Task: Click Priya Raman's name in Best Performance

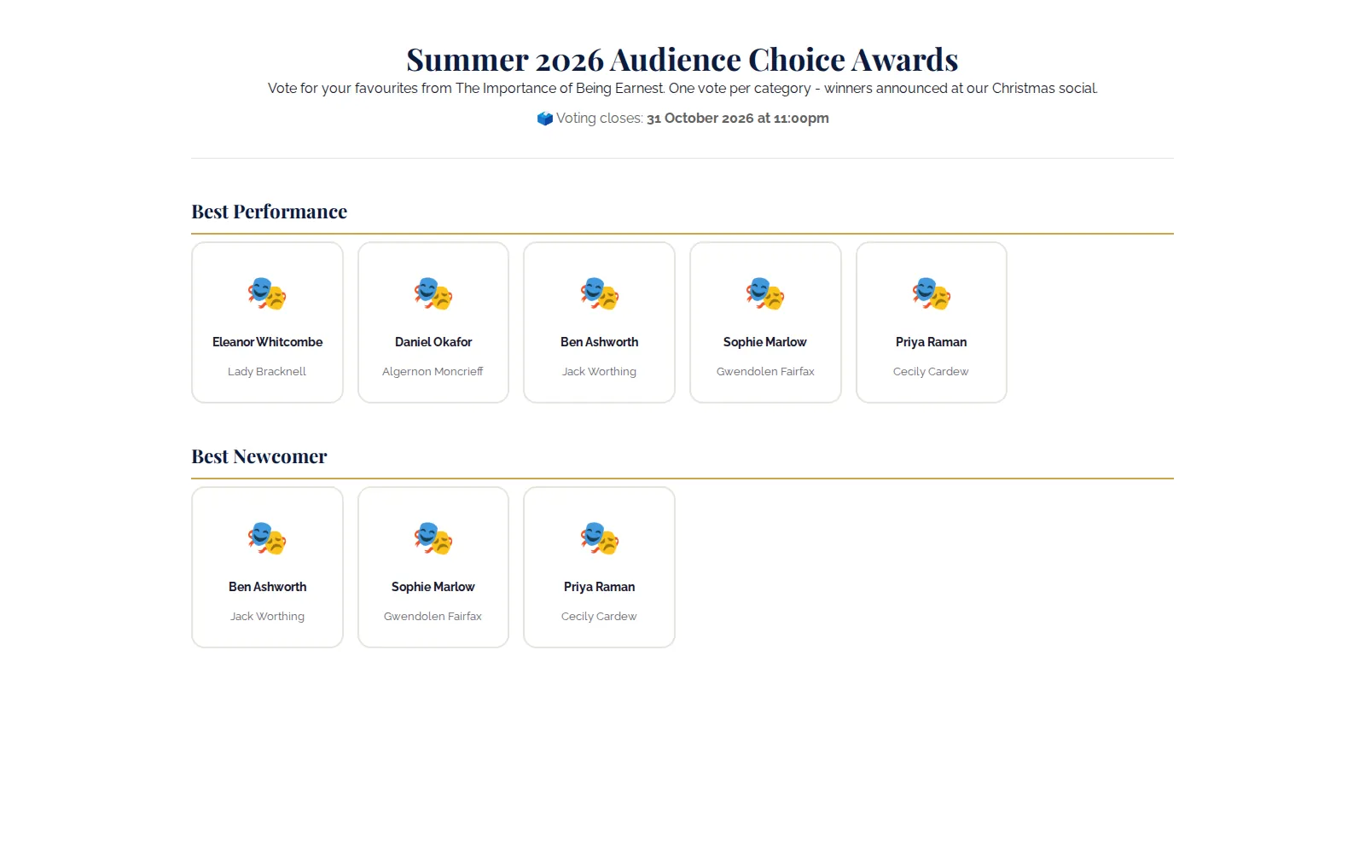Action: (x=932, y=342)
